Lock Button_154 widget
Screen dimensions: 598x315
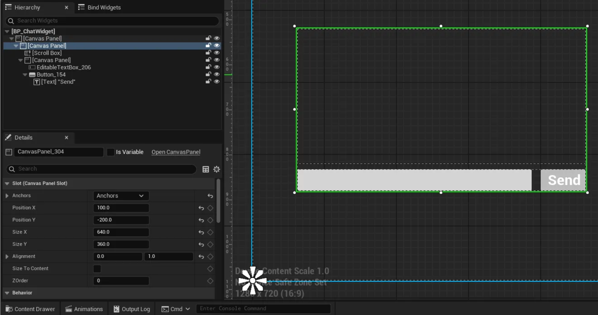click(208, 74)
